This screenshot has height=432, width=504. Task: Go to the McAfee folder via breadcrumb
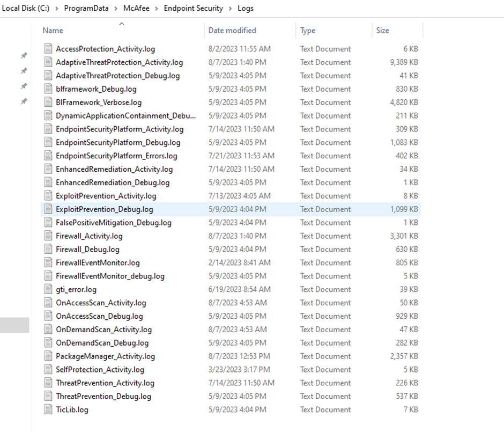click(136, 9)
